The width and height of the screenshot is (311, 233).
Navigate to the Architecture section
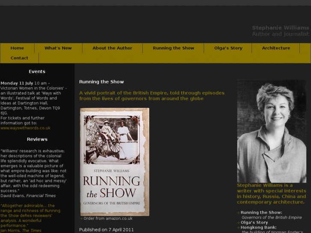[276, 48]
